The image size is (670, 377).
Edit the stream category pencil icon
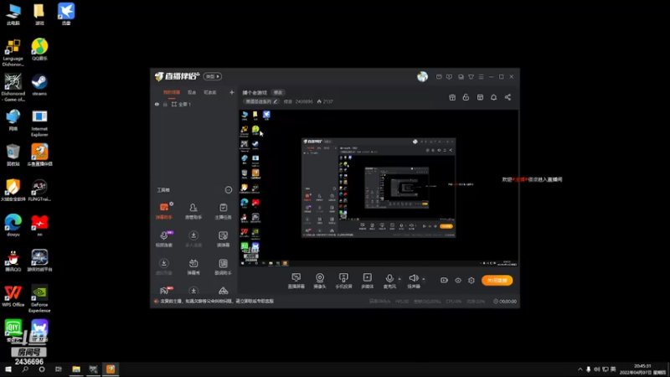point(276,101)
